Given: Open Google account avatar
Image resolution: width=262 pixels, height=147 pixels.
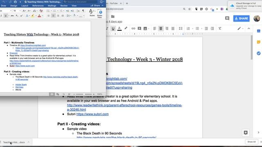Looking at the screenshot, I should point(257,18).
